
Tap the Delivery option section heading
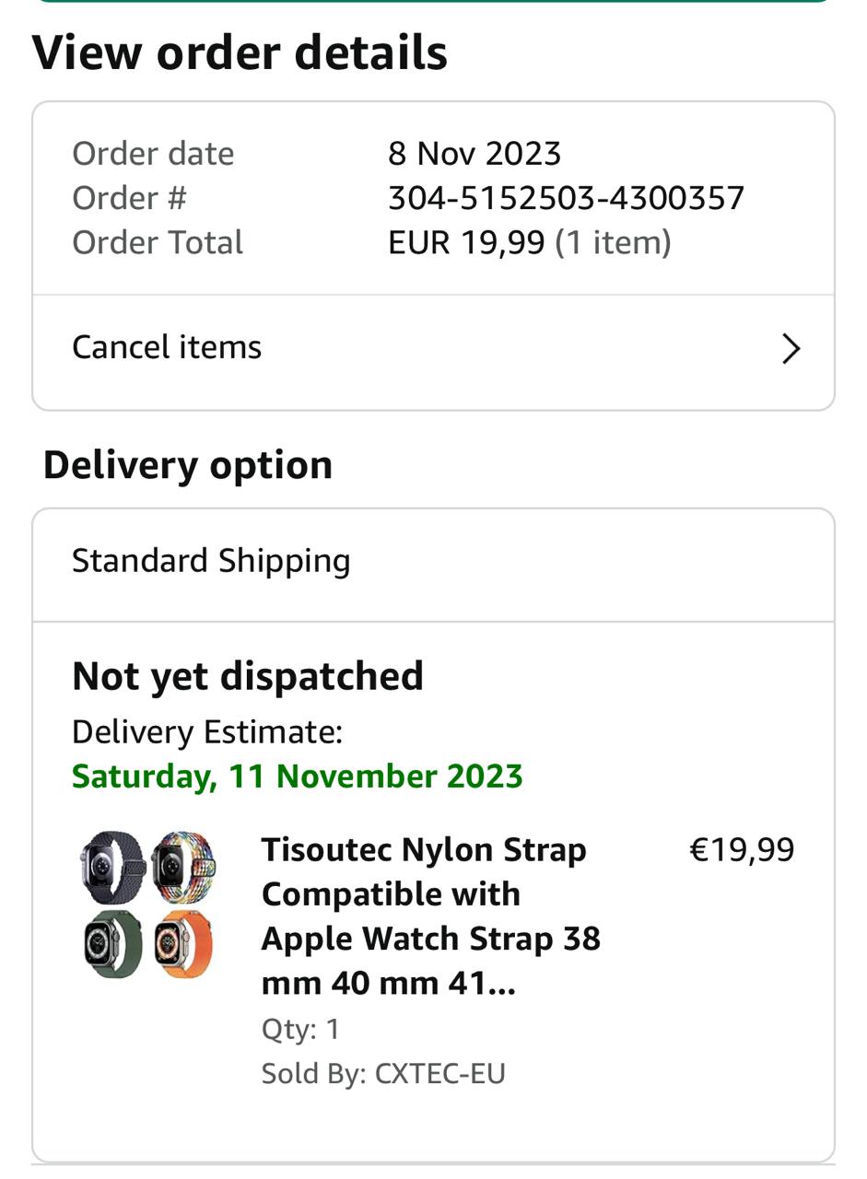tap(188, 465)
